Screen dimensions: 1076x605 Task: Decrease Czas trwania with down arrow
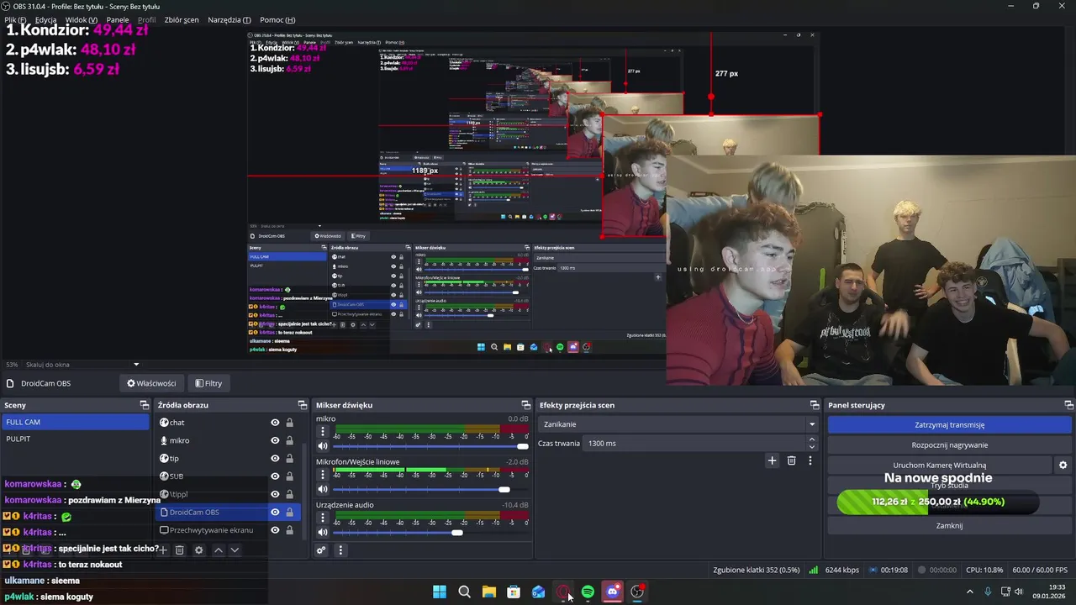point(811,447)
